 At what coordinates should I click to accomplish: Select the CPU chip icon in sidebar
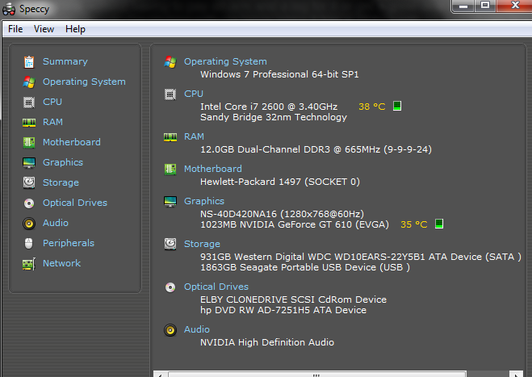pyautogui.click(x=29, y=103)
